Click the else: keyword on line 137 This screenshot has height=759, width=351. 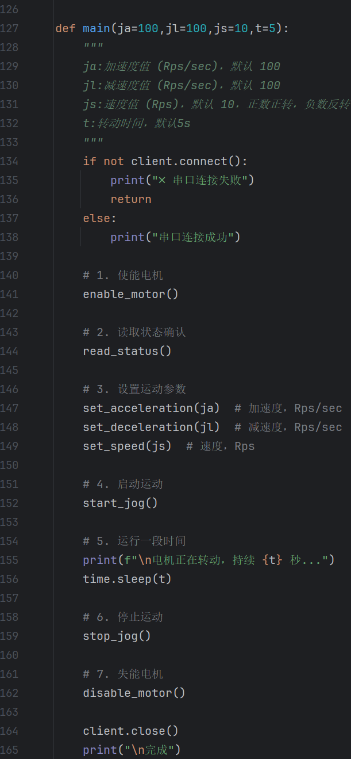pyautogui.click(x=100, y=218)
